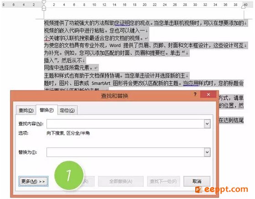This screenshot has width=255, height=199.
Task: Click the 查找下一处(F) button
Action: click(x=163, y=181)
